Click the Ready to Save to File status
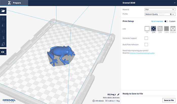The width and height of the screenshot is (177, 104). click(133, 94)
